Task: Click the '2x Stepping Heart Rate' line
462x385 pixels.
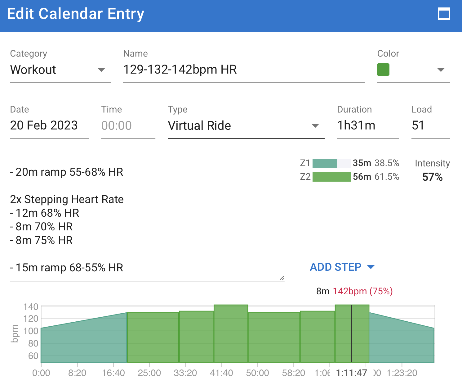Action: tap(67, 199)
